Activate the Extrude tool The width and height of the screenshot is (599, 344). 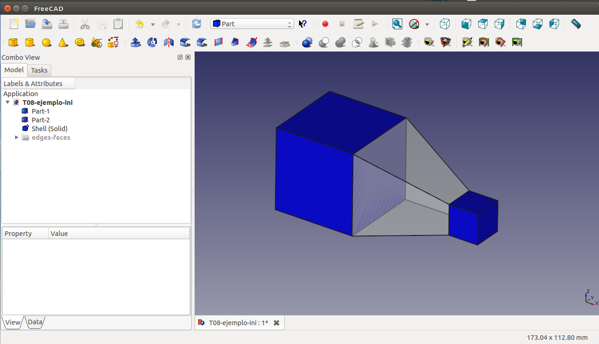click(x=136, y=43)
